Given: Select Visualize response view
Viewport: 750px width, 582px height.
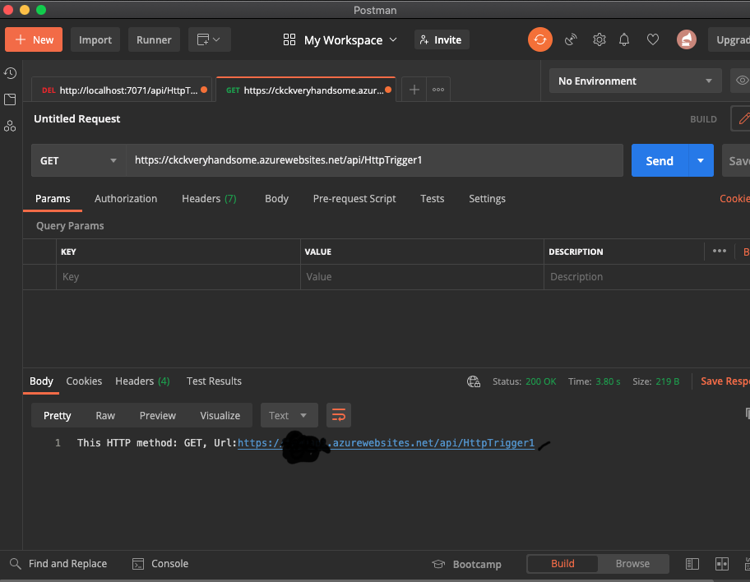Looking at the screenshot, I should (220, 416).
